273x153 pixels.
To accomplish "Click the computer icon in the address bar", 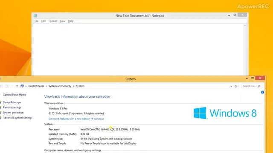I will pos(22,86).
